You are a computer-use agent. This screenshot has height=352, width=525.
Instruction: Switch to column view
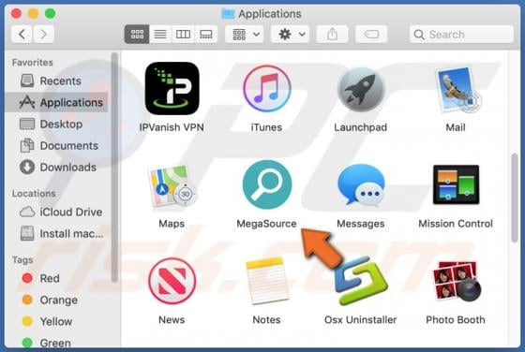click(183, 34)
